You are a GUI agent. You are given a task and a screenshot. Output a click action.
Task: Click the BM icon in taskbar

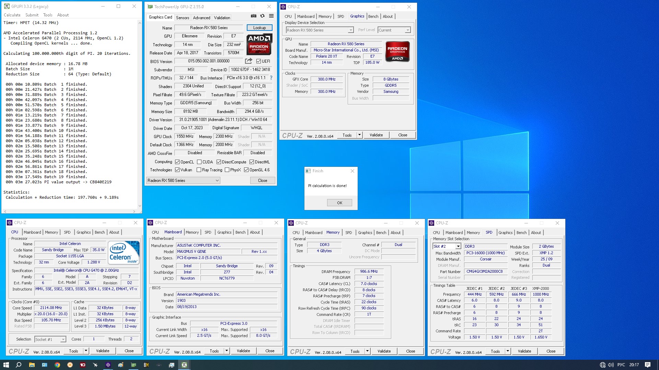coord(146,365)
